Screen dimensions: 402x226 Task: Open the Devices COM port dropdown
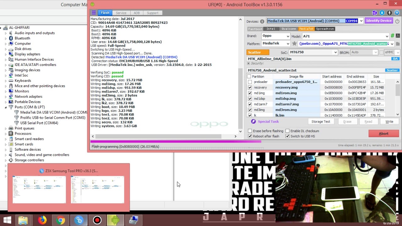pos(361,21)
